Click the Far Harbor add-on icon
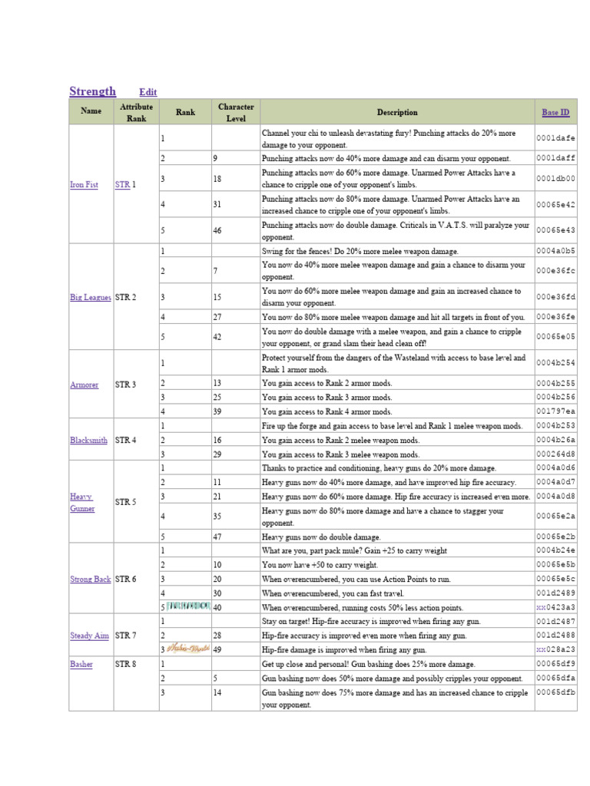Viewport: 590px width, 786px height. coord(189,606)
